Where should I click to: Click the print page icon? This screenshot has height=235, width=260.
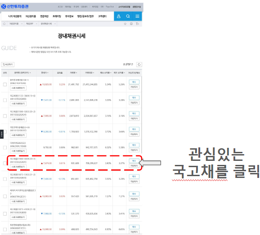click(131, 24)
